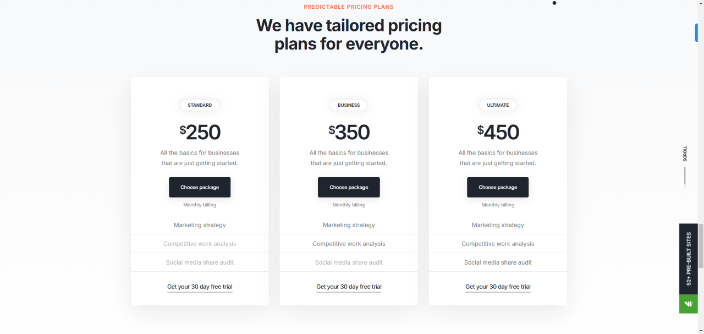Click the Ultimate plan badge
The width and height of the screenshot is (704, 334).
498,105
